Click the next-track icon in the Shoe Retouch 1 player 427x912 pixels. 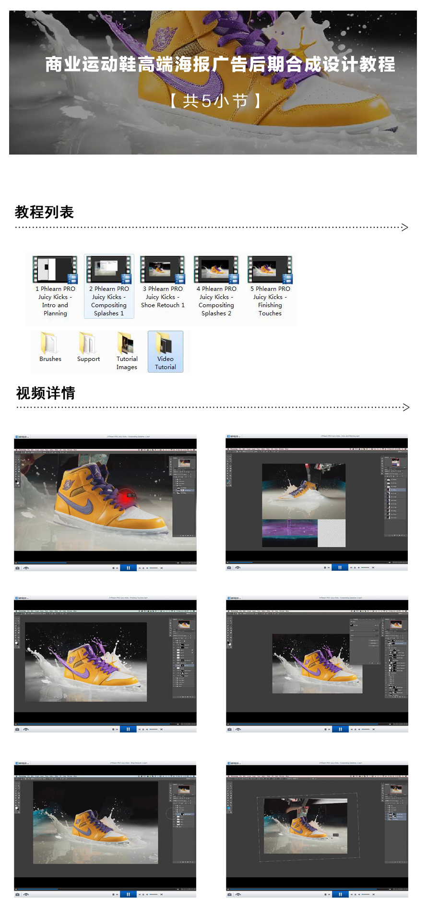pyautogui.click(x=140, y=894)
